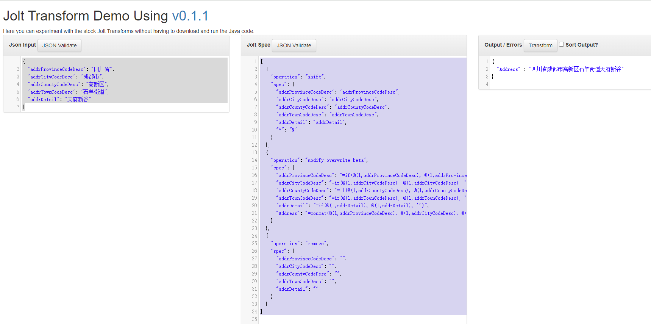This screenshot has height=324, width=651.
Task: Click spec line 18 addrCountyCodeDesc =if
Action: point(371,190)
